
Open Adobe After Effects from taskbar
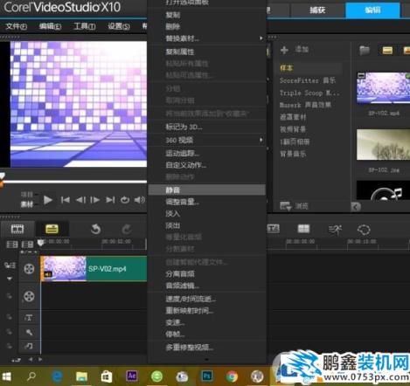coord(132,376)
